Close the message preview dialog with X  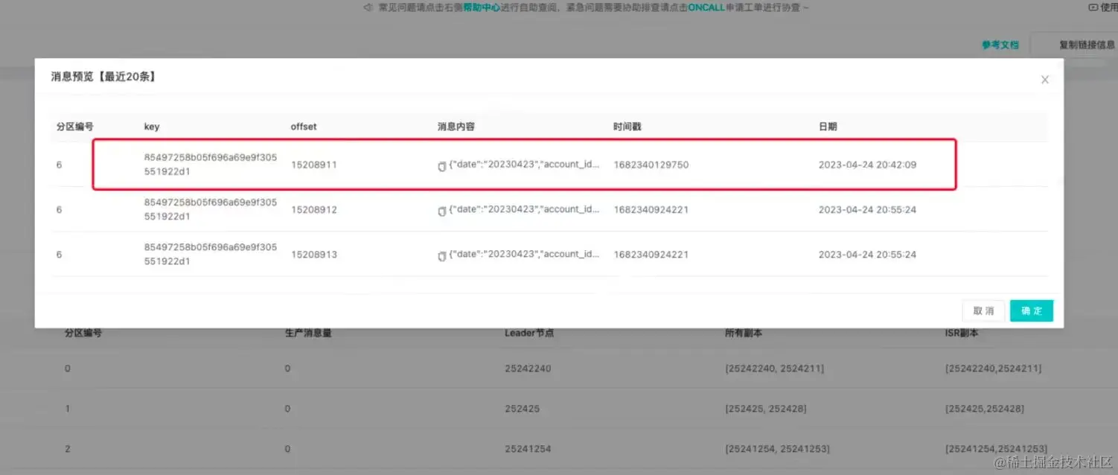click(x=1045, y=80)
